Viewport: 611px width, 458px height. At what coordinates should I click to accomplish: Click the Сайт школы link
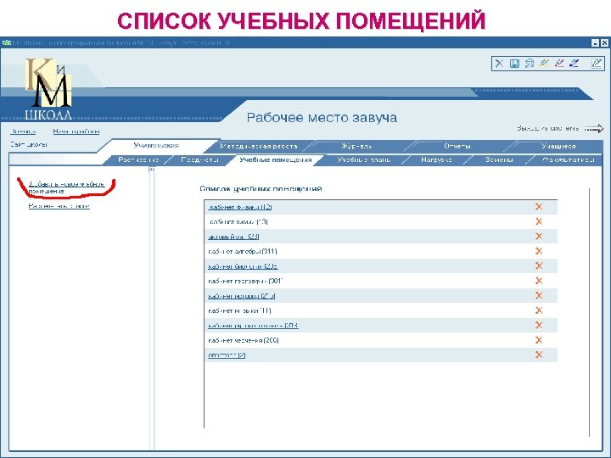(29, 144)
